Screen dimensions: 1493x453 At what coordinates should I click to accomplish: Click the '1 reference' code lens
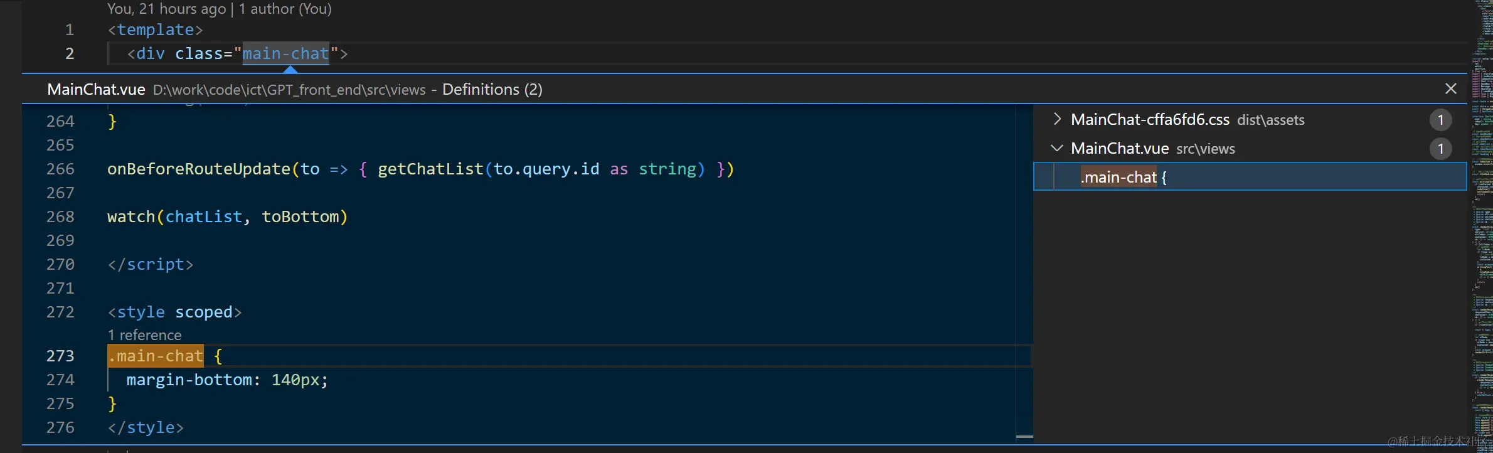click(144, 335)
